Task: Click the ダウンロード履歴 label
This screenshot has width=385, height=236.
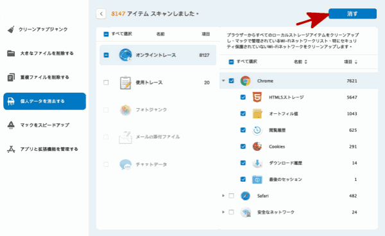Action: pyautogui.click(x=286, y=163)
